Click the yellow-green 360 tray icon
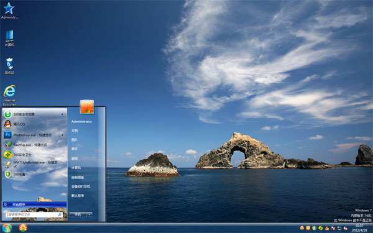This screenshot has height=233, width=373. tap(320, 228)
